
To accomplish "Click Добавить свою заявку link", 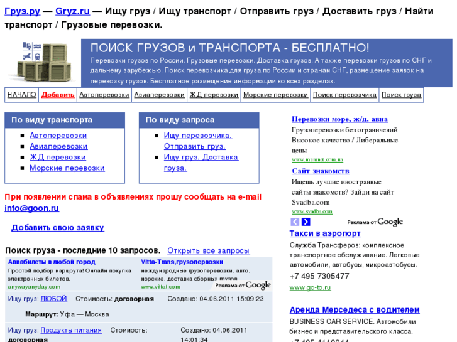I will click(58, 228).
